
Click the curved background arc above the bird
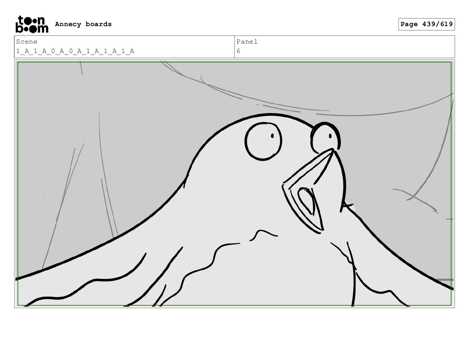[x=349, y=114]
